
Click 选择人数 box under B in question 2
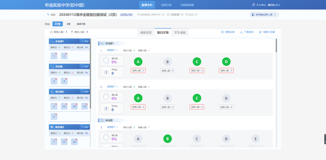point(167,107)
